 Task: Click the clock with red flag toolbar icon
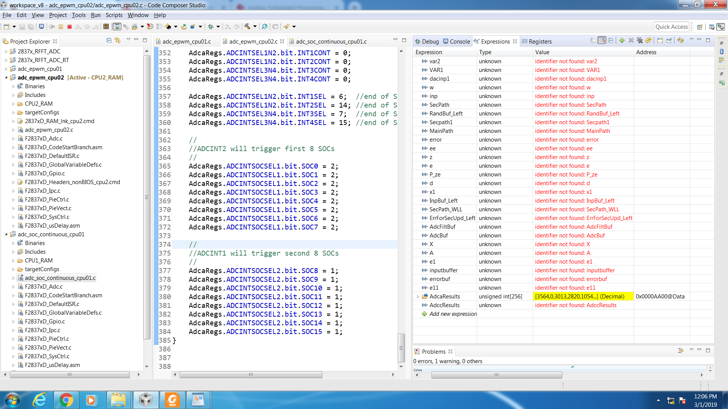click(x=150, y=27)
